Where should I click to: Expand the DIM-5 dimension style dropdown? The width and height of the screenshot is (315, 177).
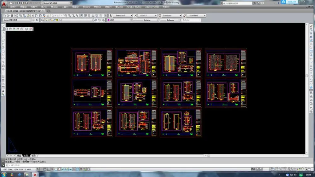click(x=155, y=15)
